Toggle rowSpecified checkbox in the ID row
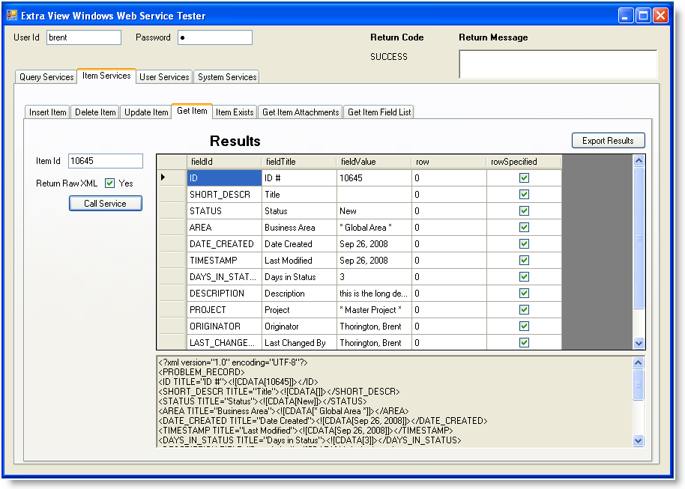This screenshot has height=489, width=685. tap(524, 177)
